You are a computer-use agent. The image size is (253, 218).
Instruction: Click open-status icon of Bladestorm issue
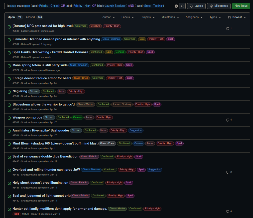coord(9,105)
